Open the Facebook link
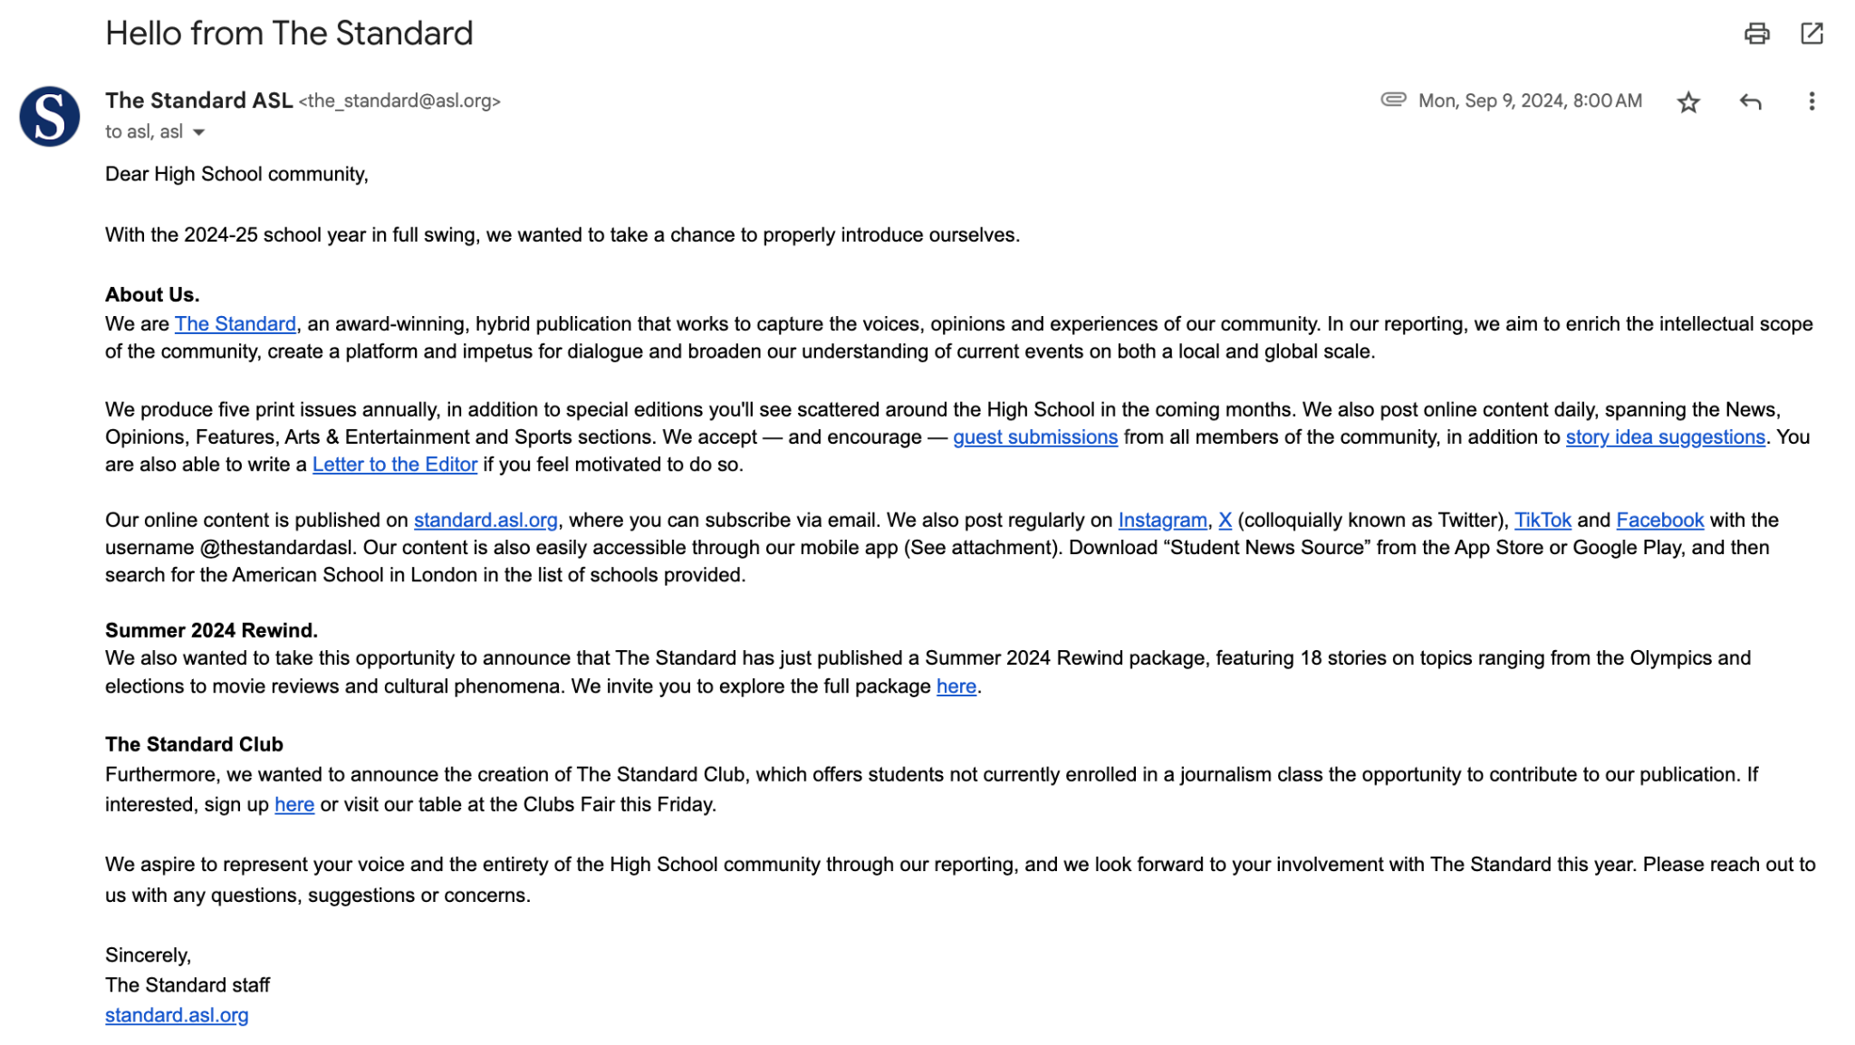Viewport: 1855px width, 1045px height. 1659,521
